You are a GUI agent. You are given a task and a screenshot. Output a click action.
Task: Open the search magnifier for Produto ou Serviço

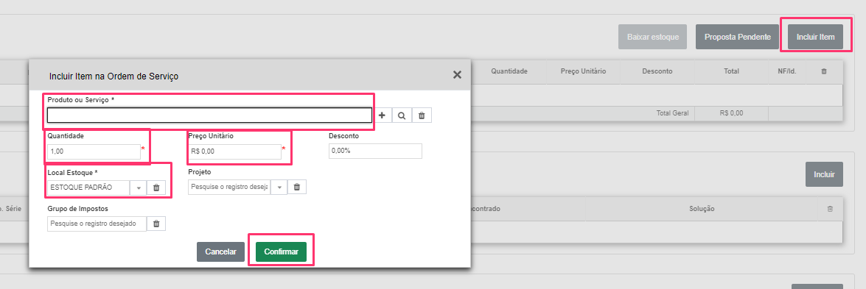tap(402, 115)
